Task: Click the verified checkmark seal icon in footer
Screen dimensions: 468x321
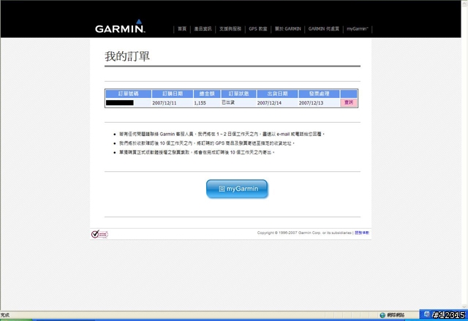Action: [x=99, y=234]
